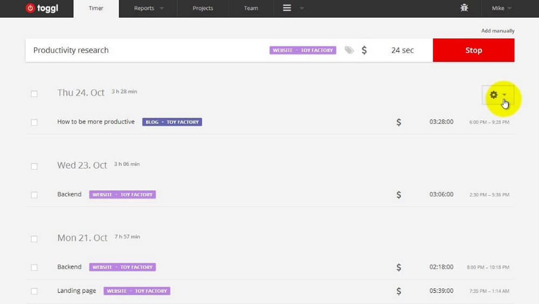Viewport: 539px width, 304px height.
Task: Select the Landing page entry checkbox
Action: [x=34, y=291]
